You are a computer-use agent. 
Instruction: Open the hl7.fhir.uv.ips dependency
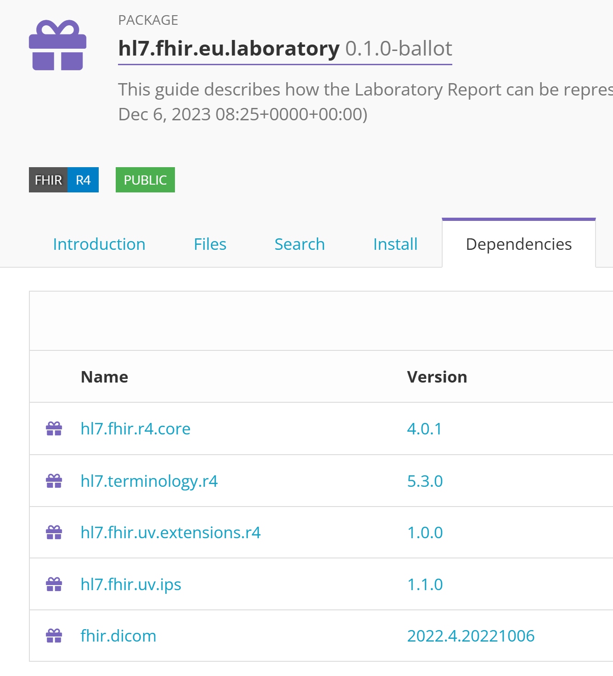(131, 584)
